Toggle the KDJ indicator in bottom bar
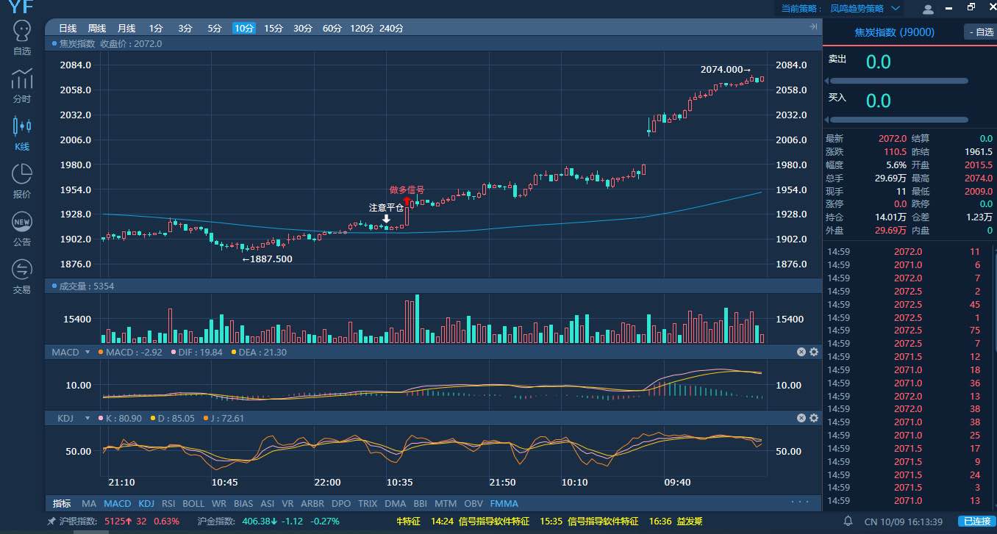997x534 pixels. click(x=147, y=504)
